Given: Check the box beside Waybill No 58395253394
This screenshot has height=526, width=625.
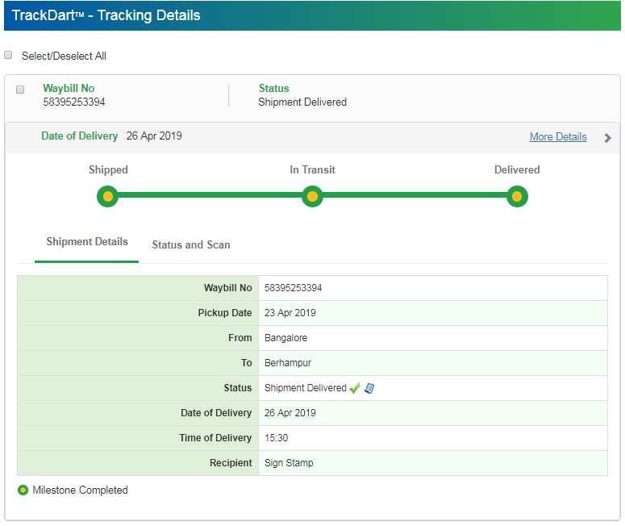Looking at the screenshot, I should tap(21, 90).
